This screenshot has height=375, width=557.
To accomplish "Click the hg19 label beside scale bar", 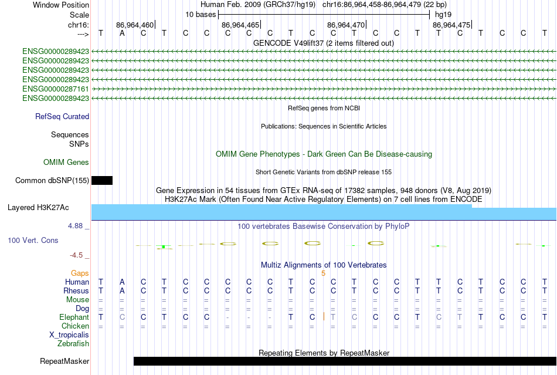I will coord(443,15).
